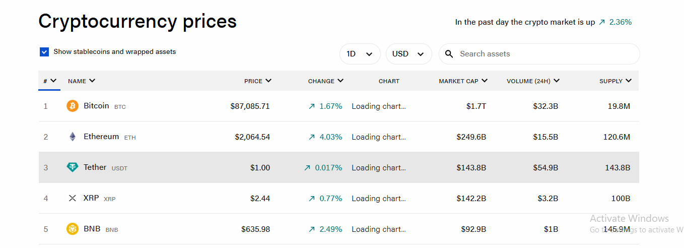Sort table by NAME column
The width and height of the screenshot is (684, 248).
click(x=82, y=81)
